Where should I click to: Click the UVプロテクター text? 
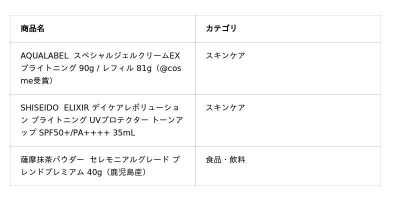tap(116, 120)
